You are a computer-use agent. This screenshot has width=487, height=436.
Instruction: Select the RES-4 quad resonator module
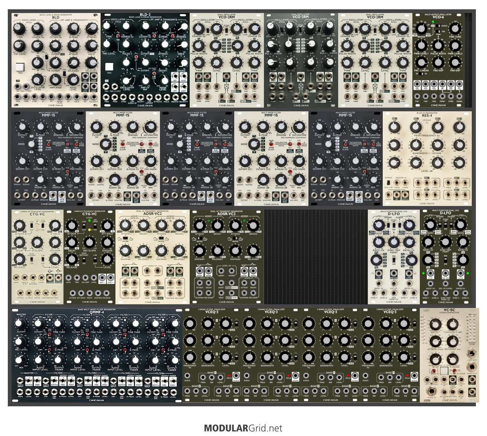(427, 158)
